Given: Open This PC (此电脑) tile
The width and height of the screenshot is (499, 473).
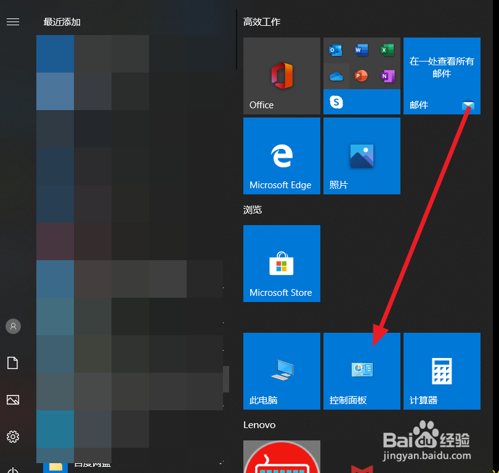Looking at the screenshot, I should click(282, 371).
